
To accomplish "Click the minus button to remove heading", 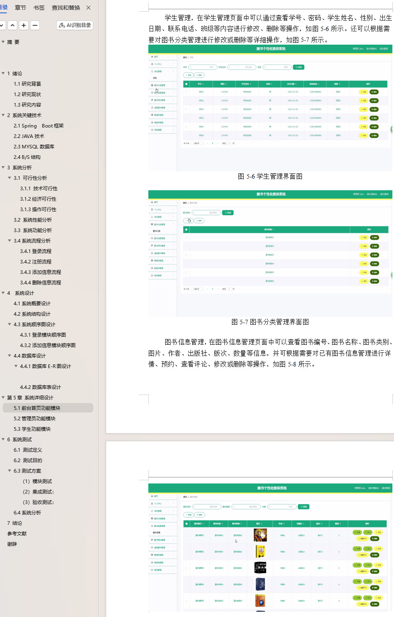I will pos(35,25).
